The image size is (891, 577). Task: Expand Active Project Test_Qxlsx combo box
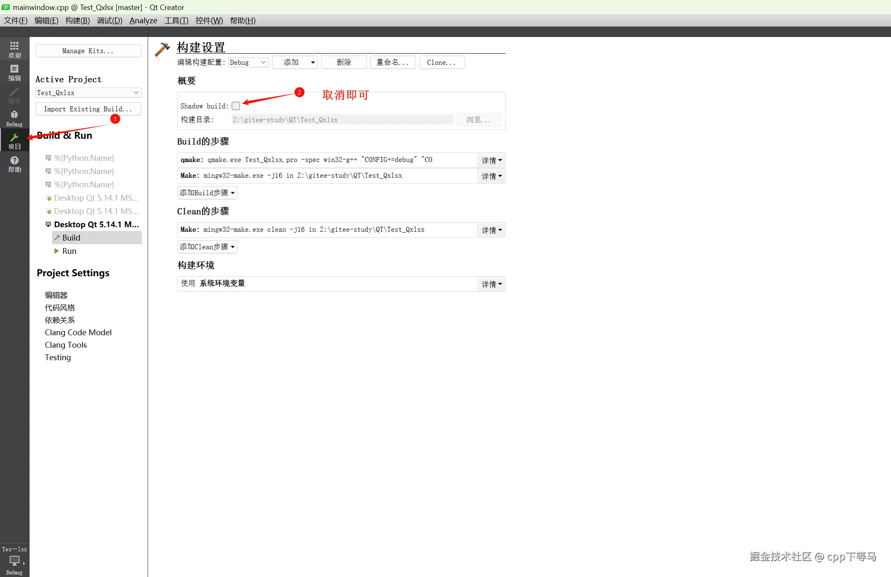[x=88, y=93]
